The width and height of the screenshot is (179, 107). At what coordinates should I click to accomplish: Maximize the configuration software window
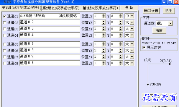pyautogui.click(x=170, y=2)
